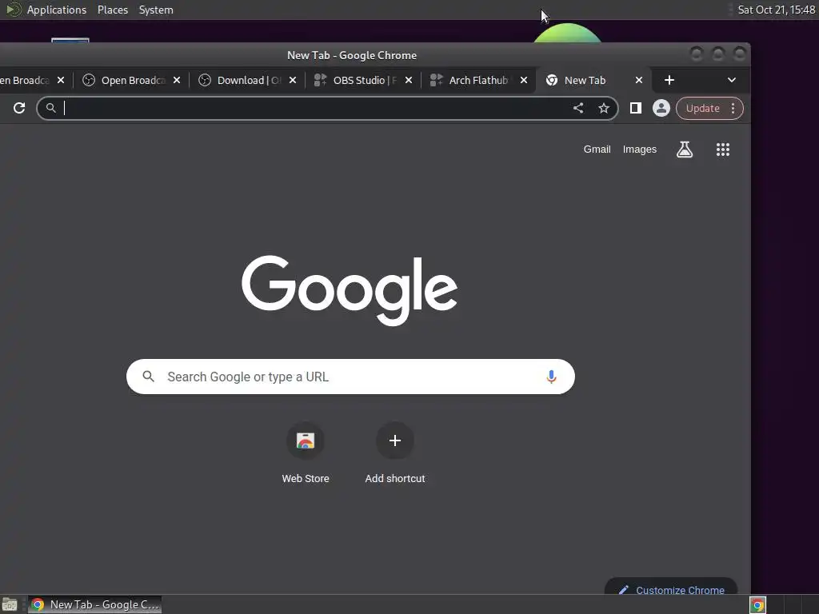Open the Web Store shortcut icon

click(306, 441)
